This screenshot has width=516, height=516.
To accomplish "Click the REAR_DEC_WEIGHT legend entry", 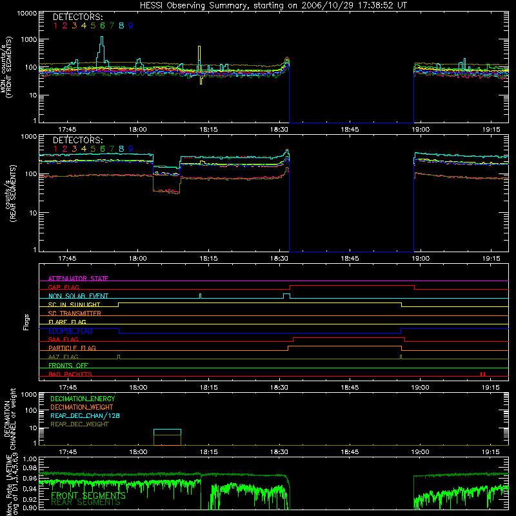I will pyautogui.click(x=79, y=424).
